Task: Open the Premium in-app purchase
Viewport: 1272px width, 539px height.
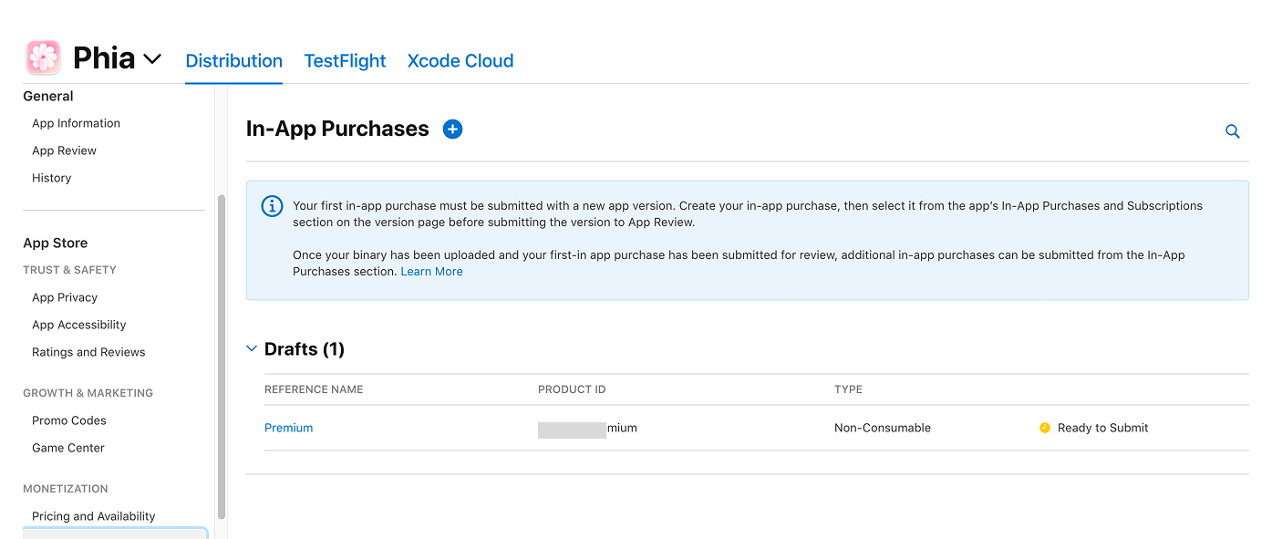Action: pyautogui.click(x=288, y=428)
